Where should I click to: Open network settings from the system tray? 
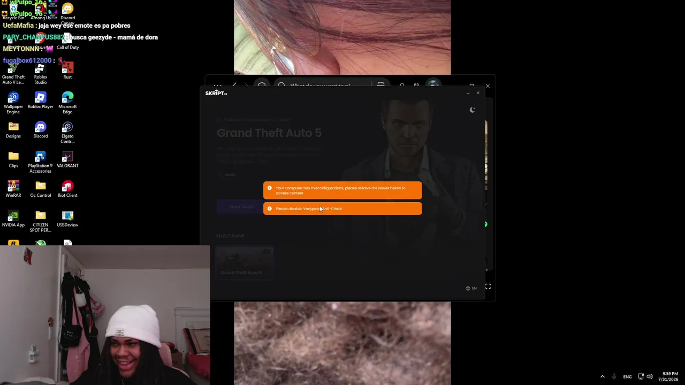click(x=641, y=376)
